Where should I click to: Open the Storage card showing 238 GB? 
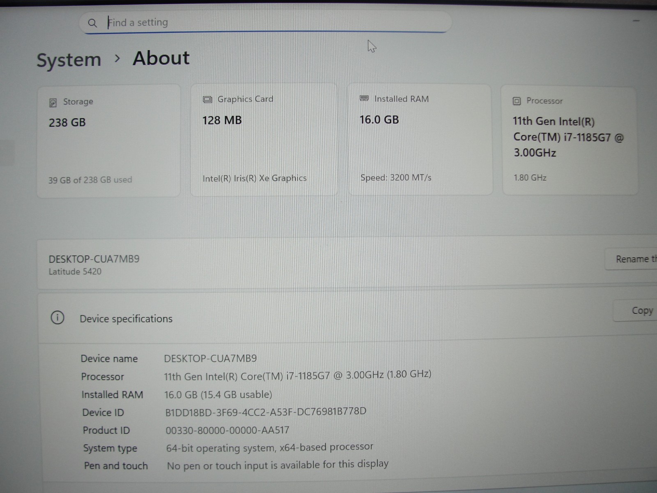click(x=109, y=141)
